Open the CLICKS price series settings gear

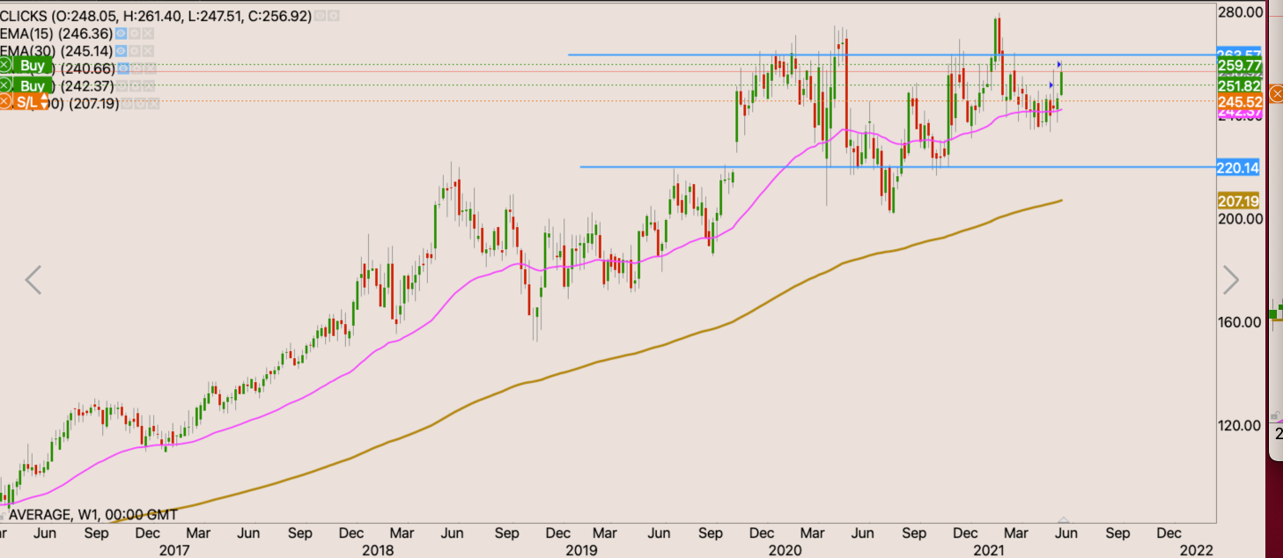point(332,15)
